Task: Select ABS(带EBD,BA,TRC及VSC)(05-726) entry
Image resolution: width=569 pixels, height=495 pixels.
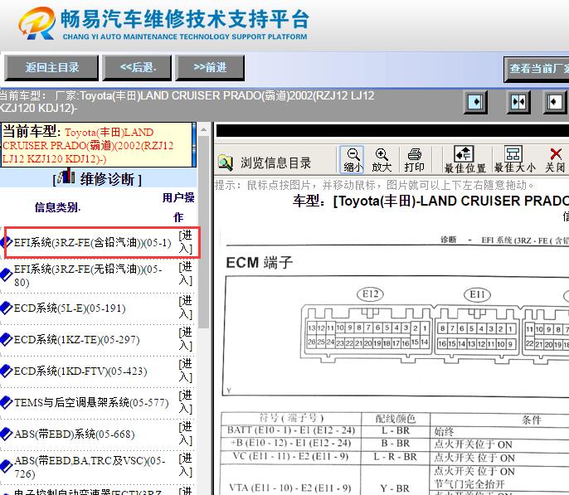Action: point(90,467)
